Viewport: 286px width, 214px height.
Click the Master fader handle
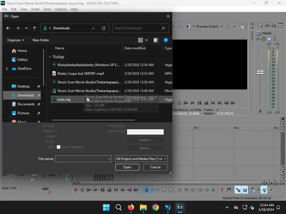click(x=260, y=72)
